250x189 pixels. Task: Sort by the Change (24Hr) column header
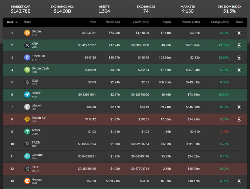pos(220,22)
